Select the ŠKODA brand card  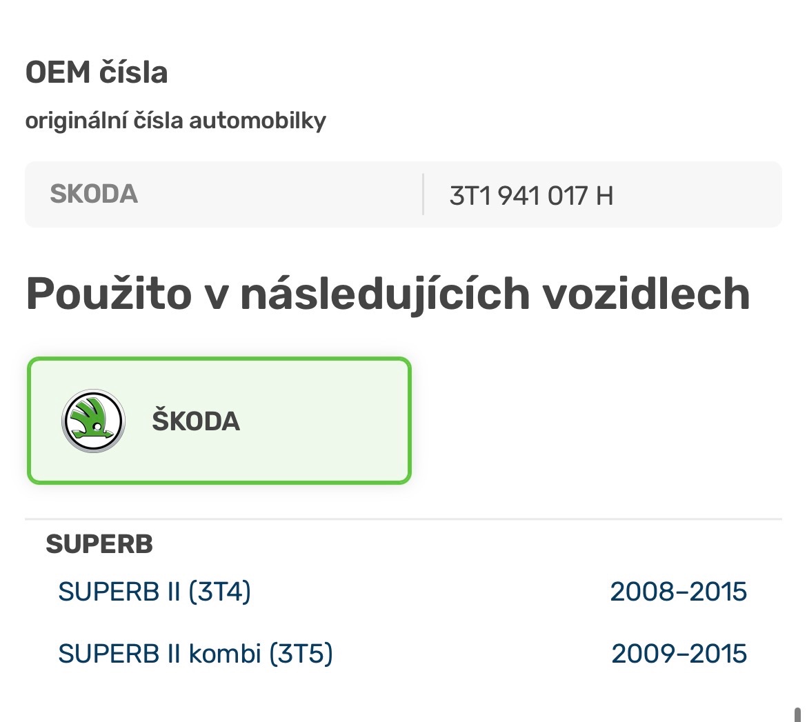pos(218,419)
